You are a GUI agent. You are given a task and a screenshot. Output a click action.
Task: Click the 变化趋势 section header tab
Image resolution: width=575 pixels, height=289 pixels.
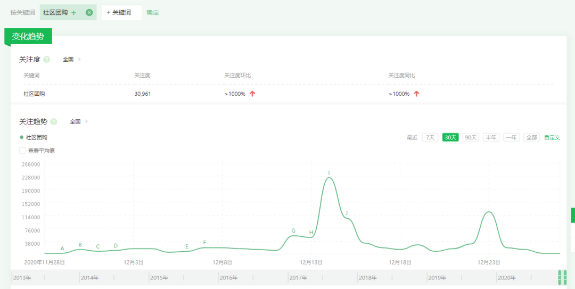[28, 36]
